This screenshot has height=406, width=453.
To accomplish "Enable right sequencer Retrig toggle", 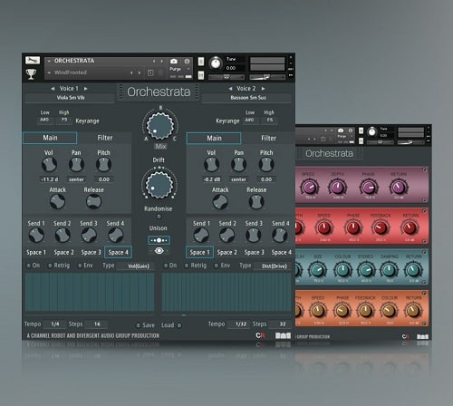I will (187, 266).
